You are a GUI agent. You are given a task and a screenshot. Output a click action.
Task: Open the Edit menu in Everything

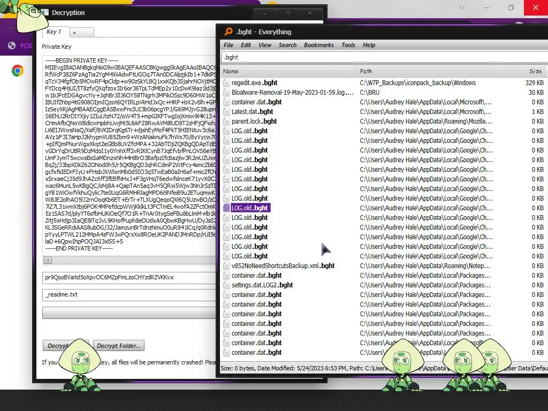click(246, 45)
